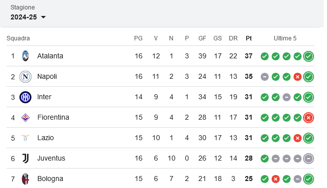
Task: Click Atalanta's latest circled win icon
Action: click(x=309, y=56)
